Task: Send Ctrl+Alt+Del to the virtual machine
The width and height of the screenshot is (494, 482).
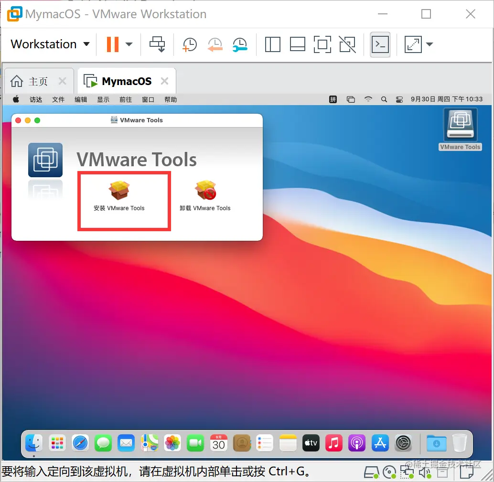Action: tap(157, 44)
